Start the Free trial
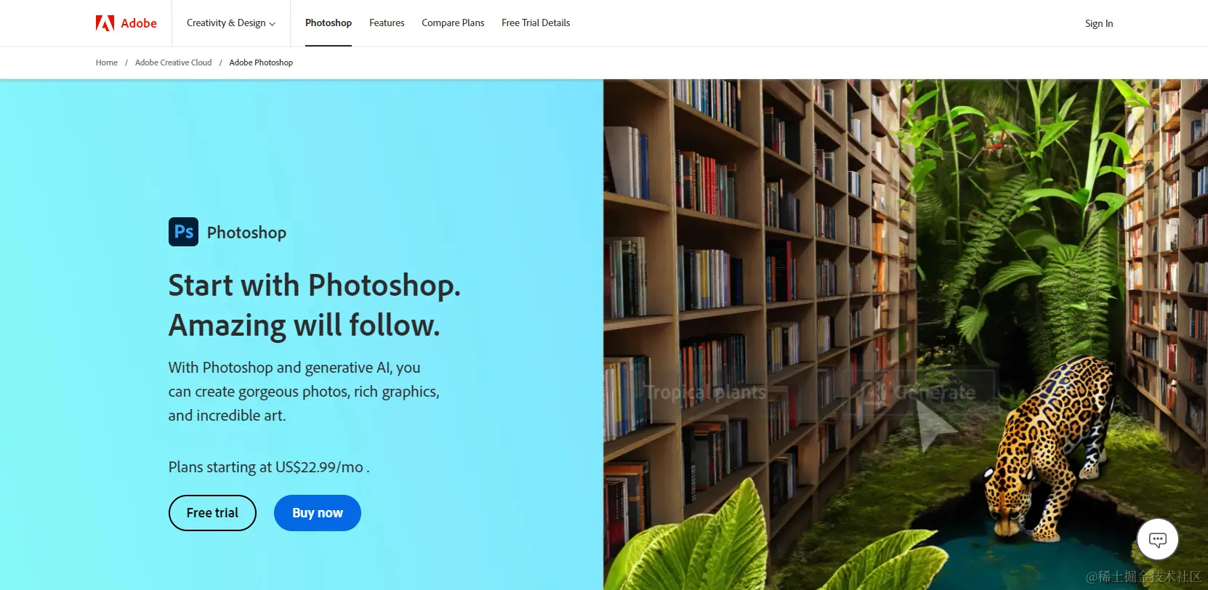This screenshot has width=1208, height=590. 212,513
